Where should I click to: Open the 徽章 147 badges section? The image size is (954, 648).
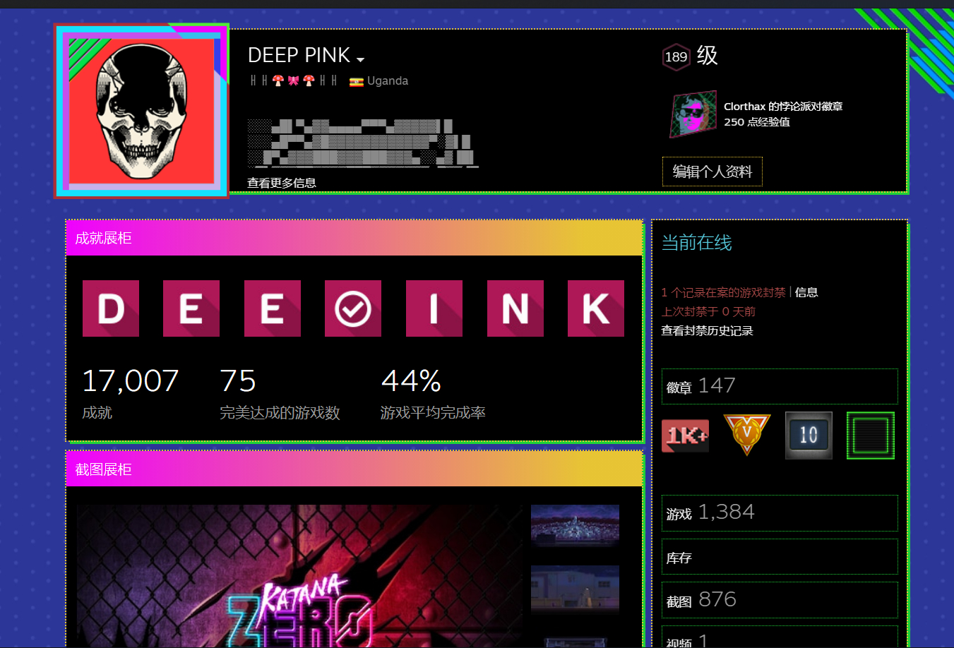(x=780, y=386)
